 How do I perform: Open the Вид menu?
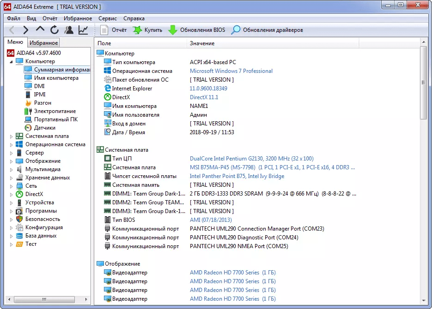pyautogui.click(x=31, y=18)
